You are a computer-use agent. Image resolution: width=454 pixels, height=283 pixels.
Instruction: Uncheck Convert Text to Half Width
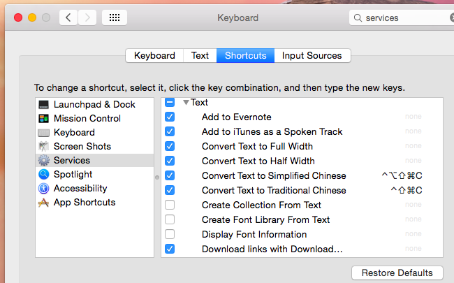click(x=170, y=161)
